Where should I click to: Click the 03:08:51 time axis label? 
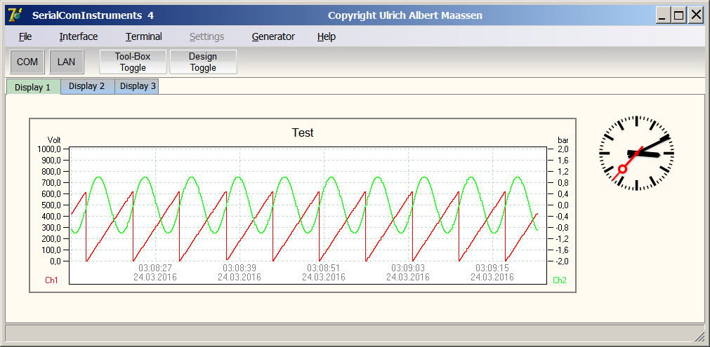coord(324,268)
